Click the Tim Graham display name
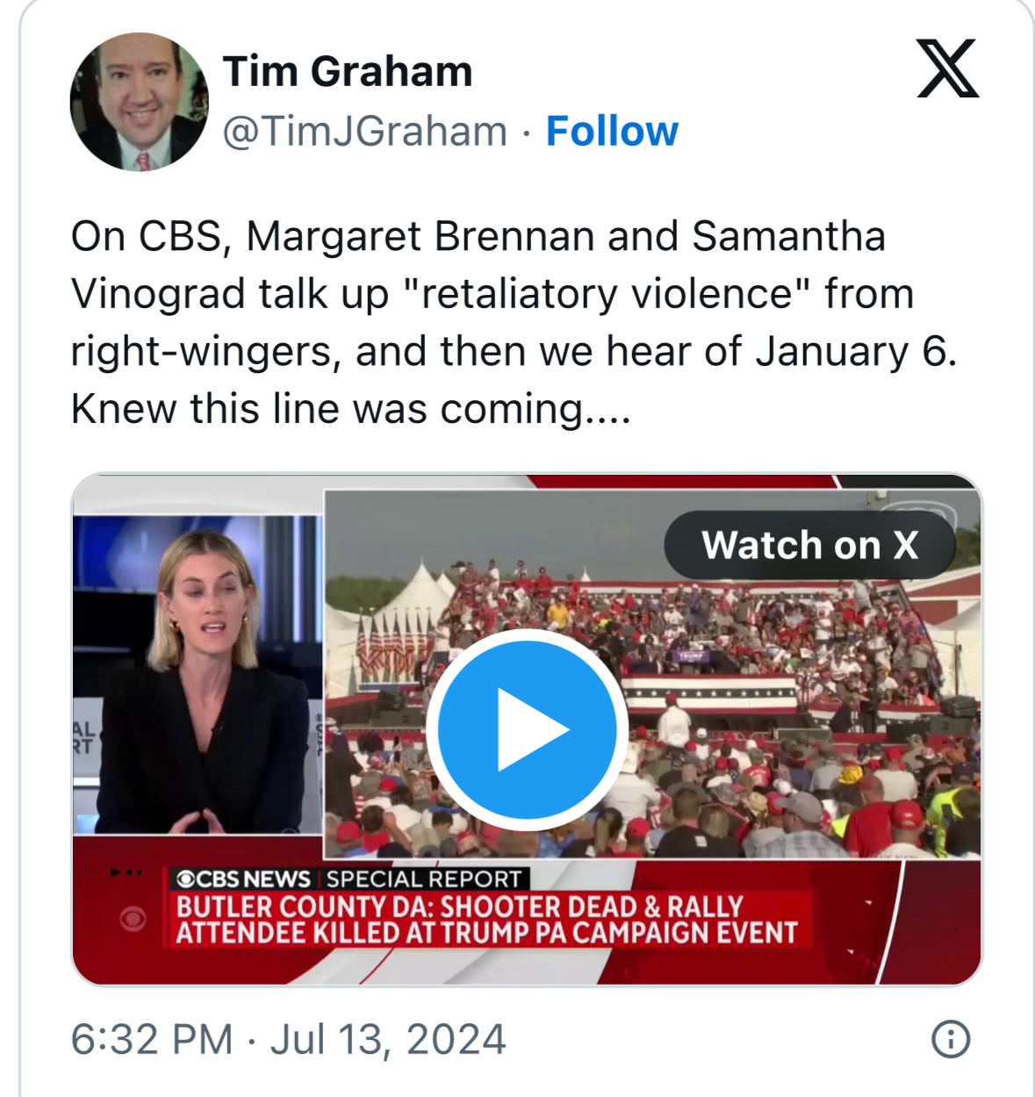The width and height of the screenshot is (1035, 1097). (x=348, y=71)
